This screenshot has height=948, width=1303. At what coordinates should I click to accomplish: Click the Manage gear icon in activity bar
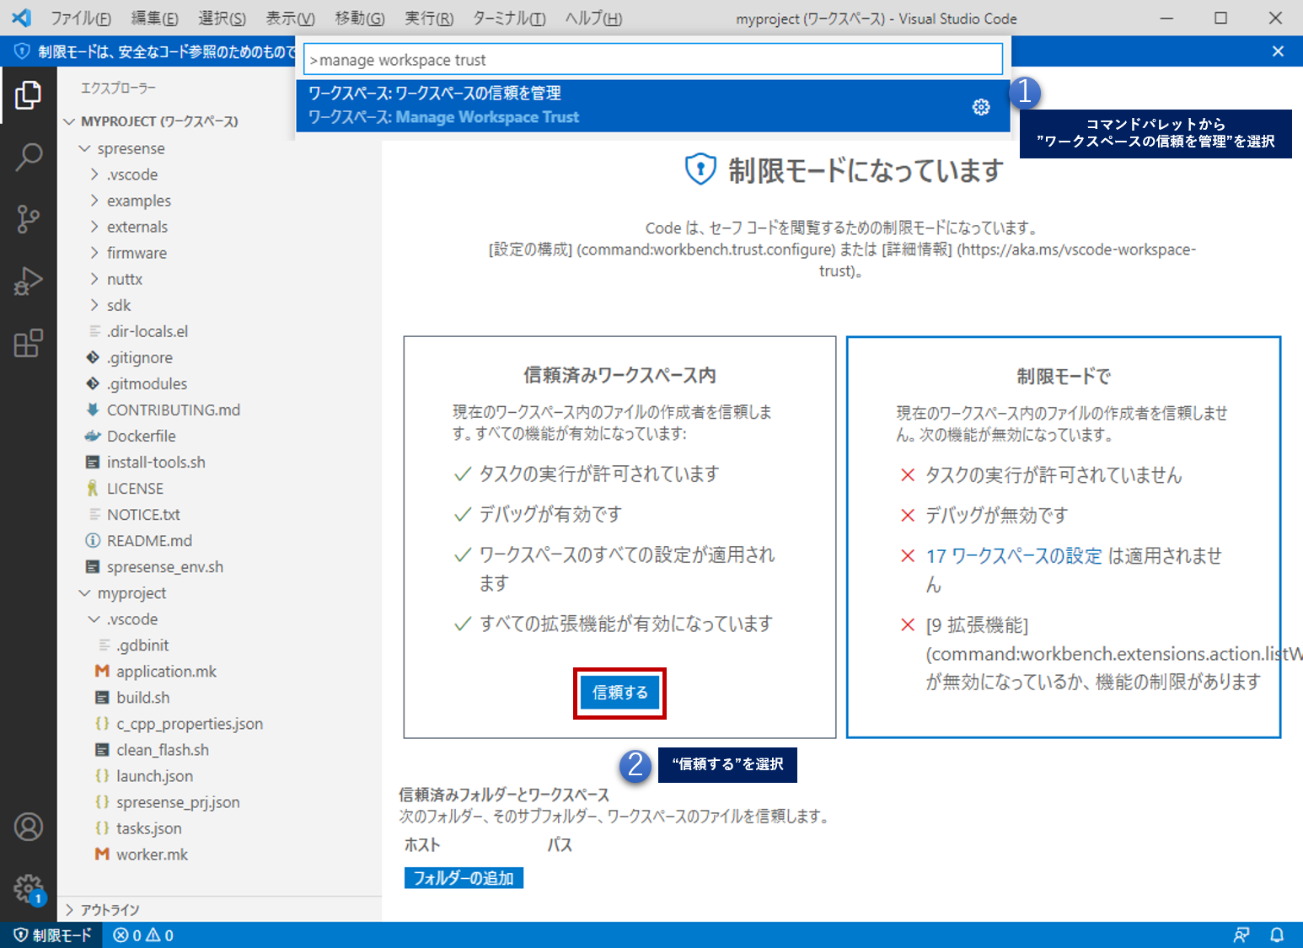pyautogui.click(x=28, y=887)
